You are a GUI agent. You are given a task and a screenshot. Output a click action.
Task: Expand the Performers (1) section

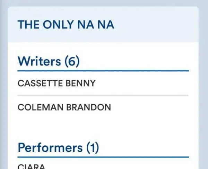tap(58, 148)
